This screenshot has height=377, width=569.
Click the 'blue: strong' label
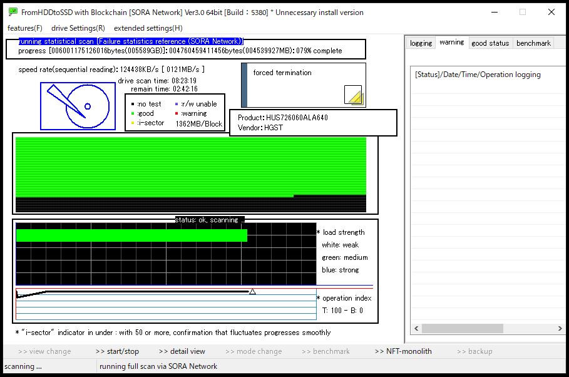341,270
